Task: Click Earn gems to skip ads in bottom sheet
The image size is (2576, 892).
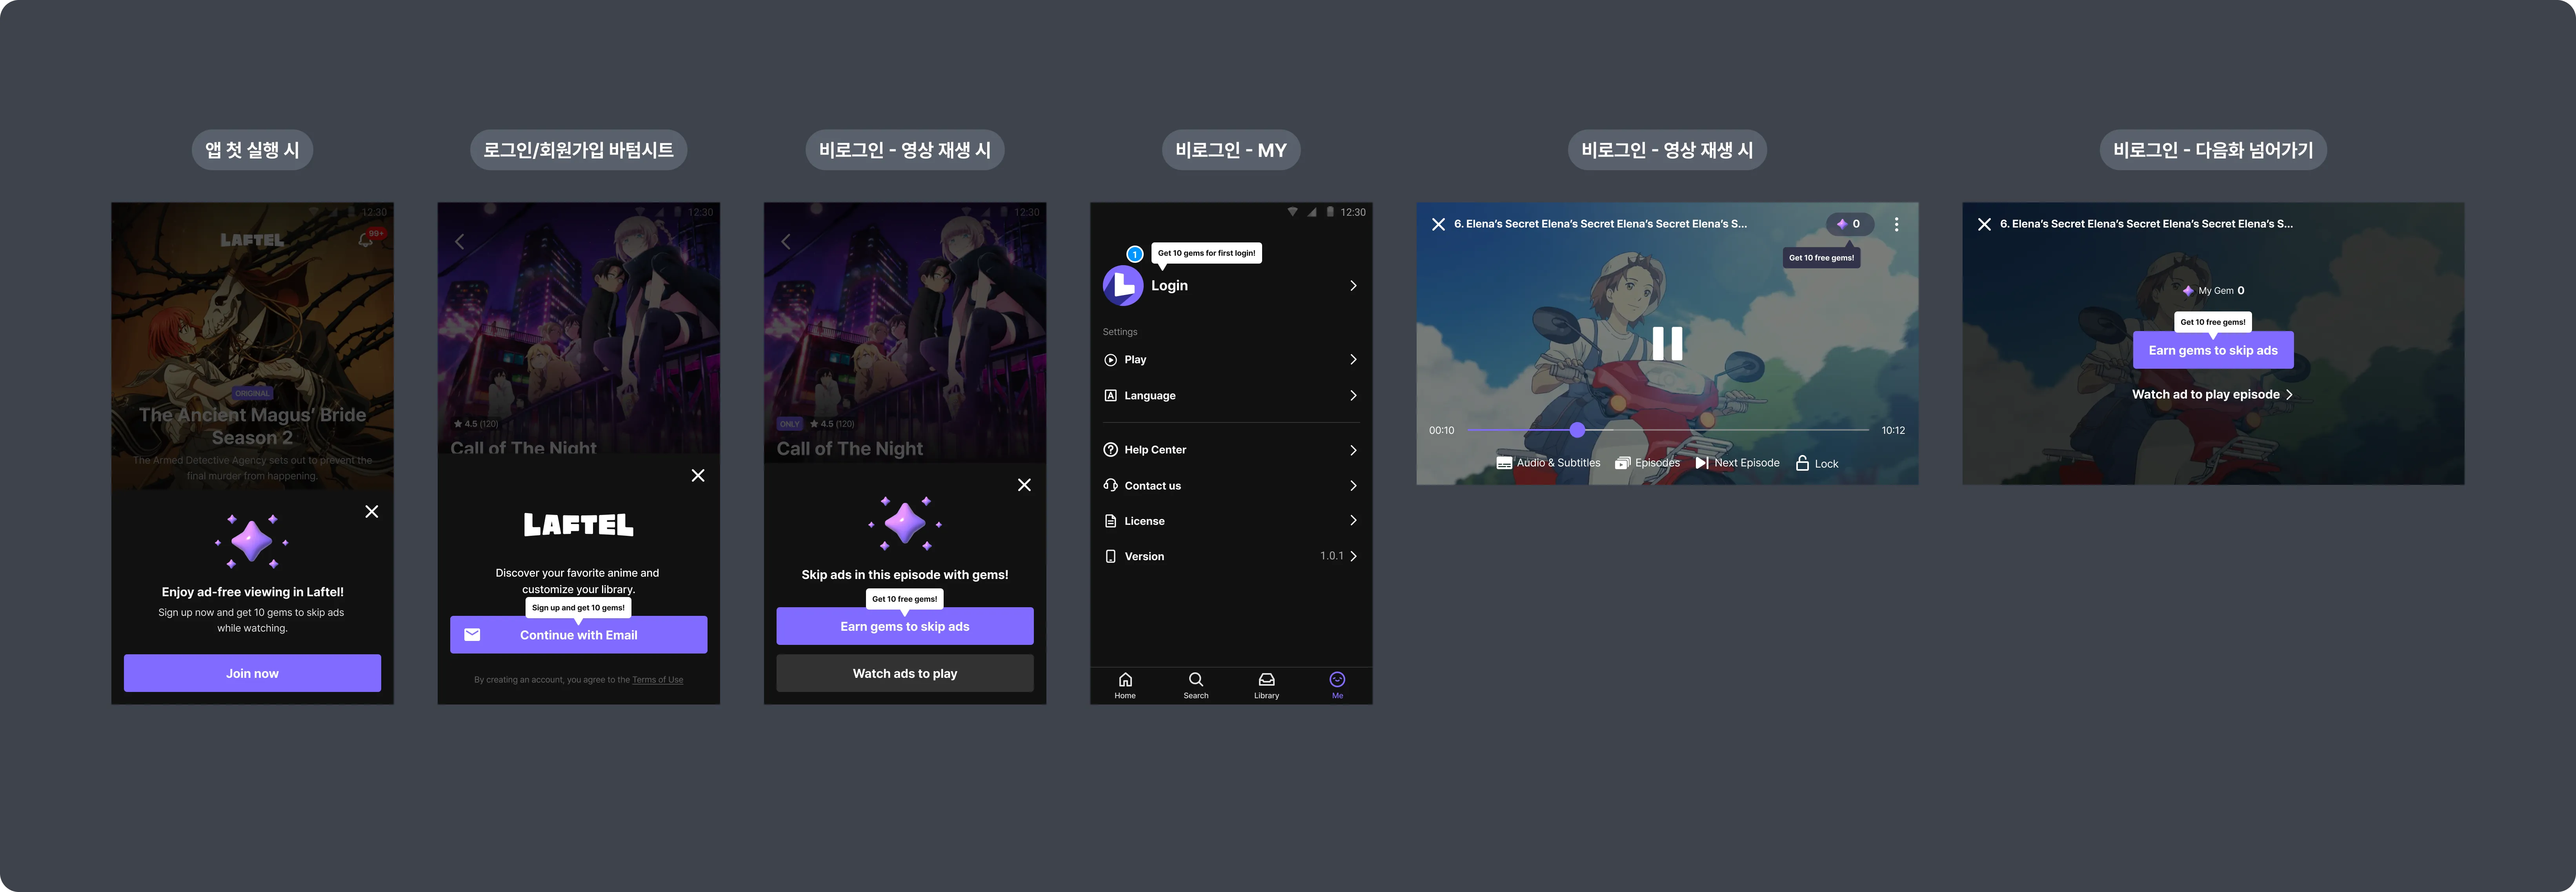Action: 905,626
